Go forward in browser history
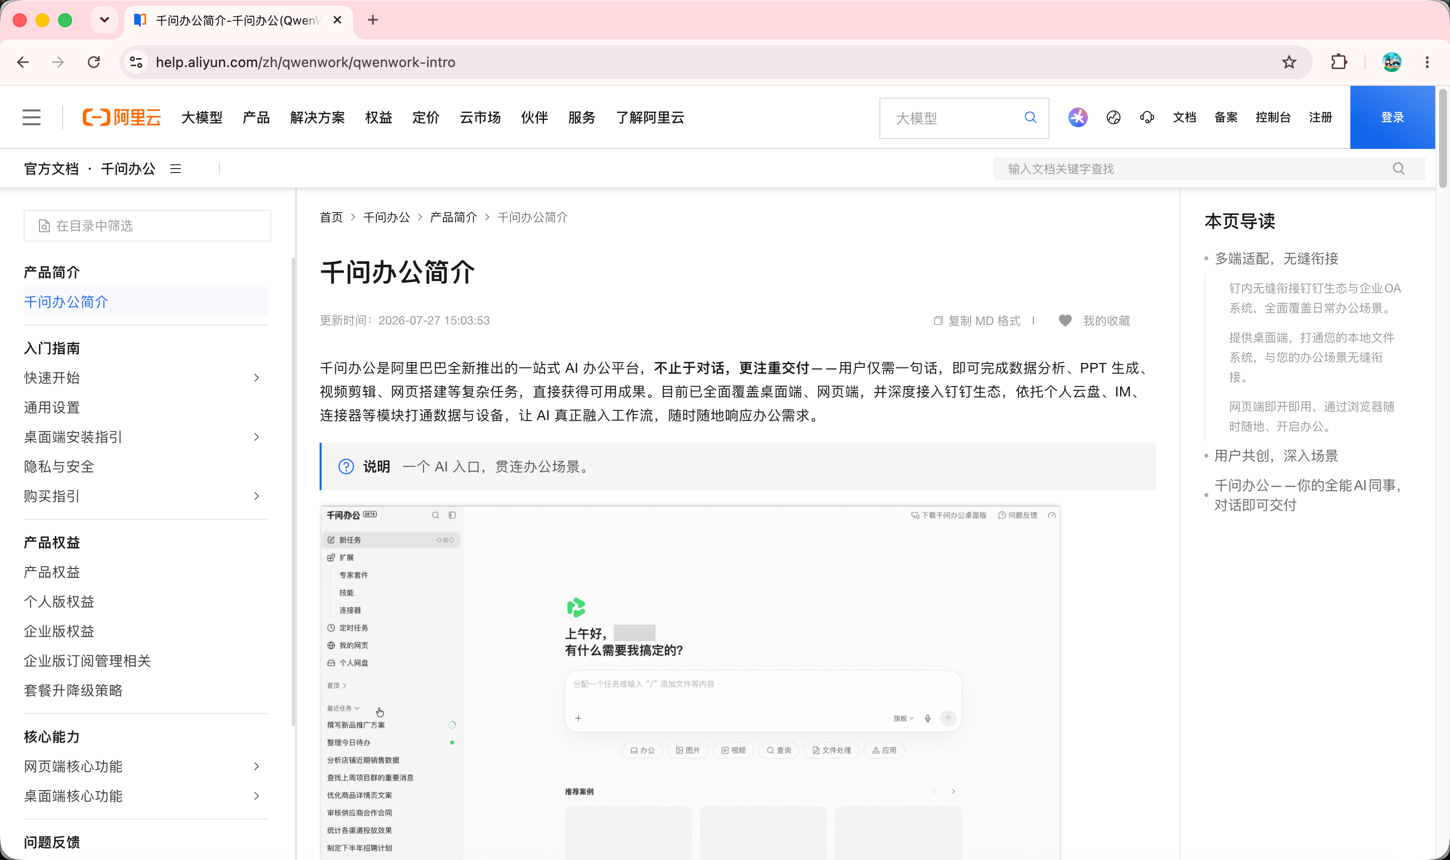The image size is (1450, 860). point(58,62)
